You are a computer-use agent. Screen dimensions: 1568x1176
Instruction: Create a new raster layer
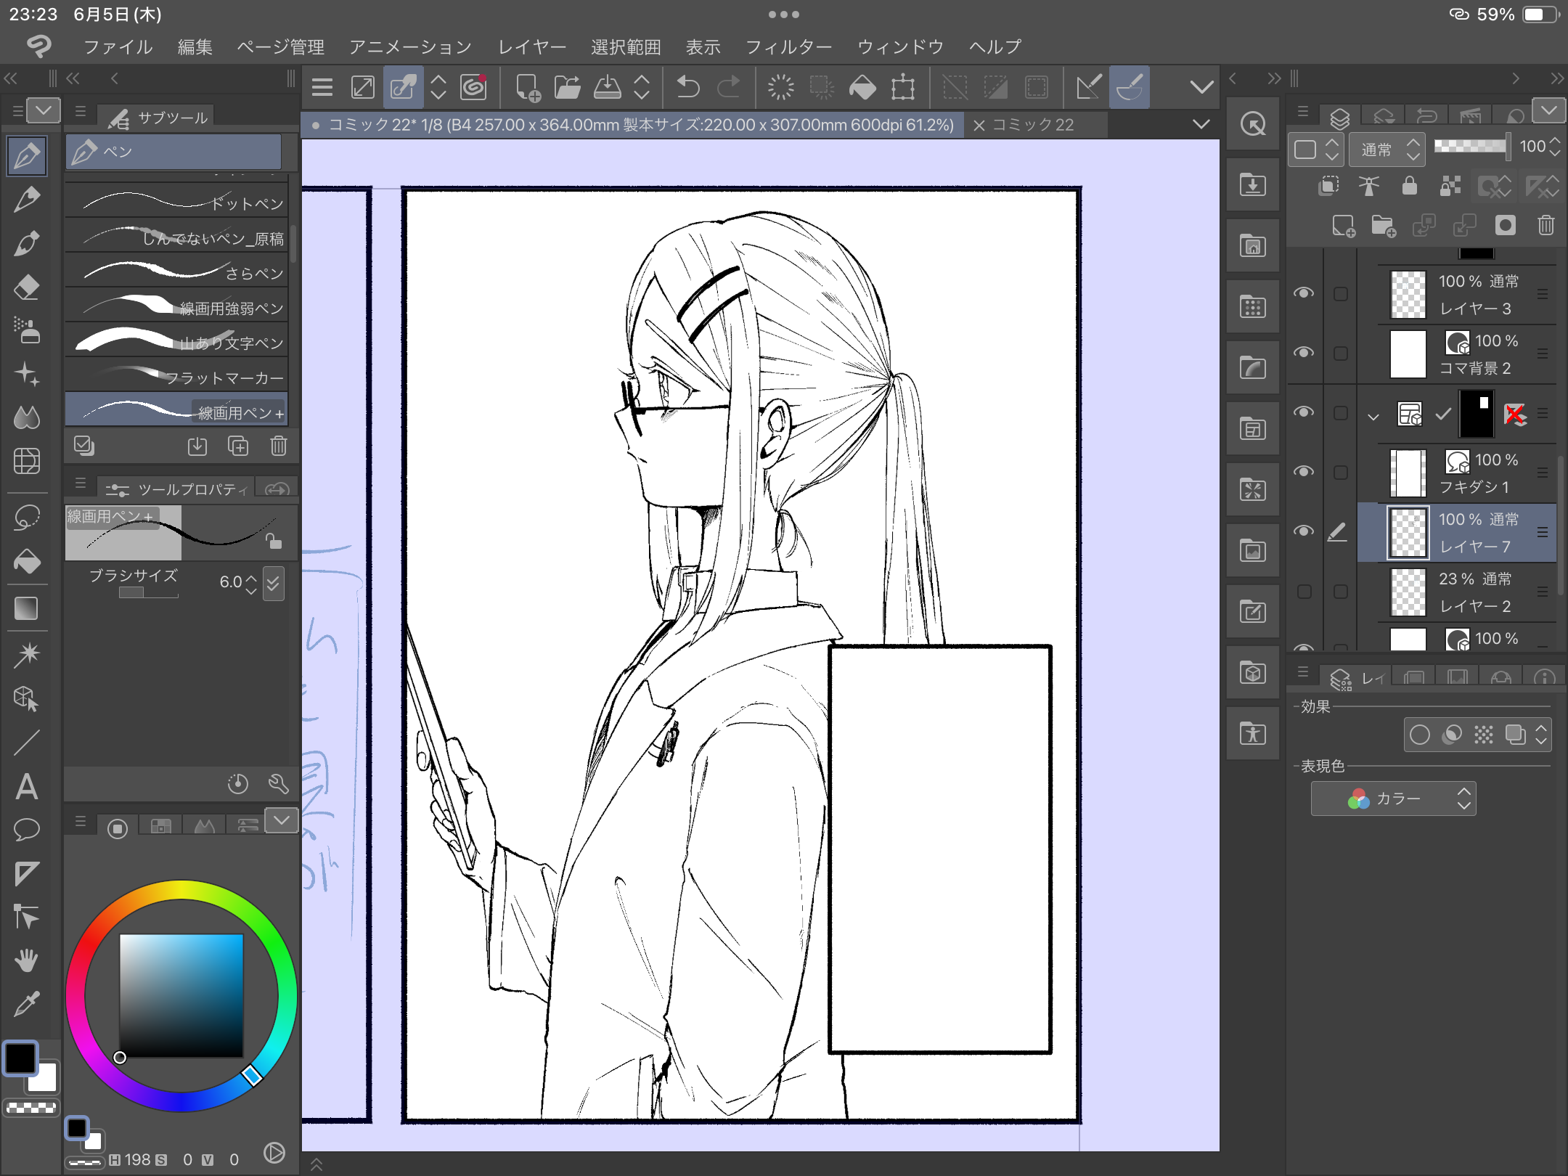tap(1343, 226)
